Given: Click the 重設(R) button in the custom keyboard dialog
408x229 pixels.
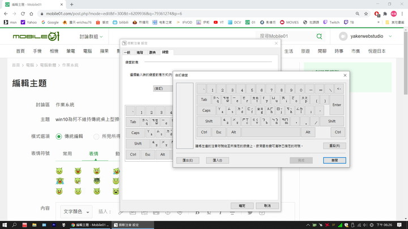Looking at the screenshot, I should tap(334, 146).
